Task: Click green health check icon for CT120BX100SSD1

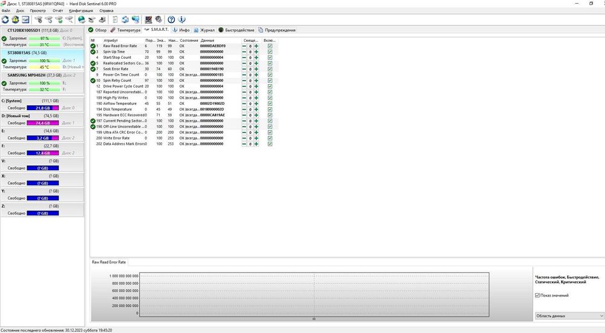Action: pos(4,39)
